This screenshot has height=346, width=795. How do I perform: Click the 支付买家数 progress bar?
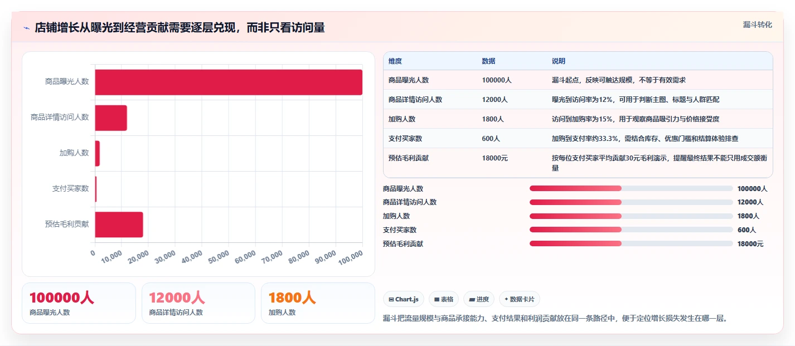coord(631,230)
